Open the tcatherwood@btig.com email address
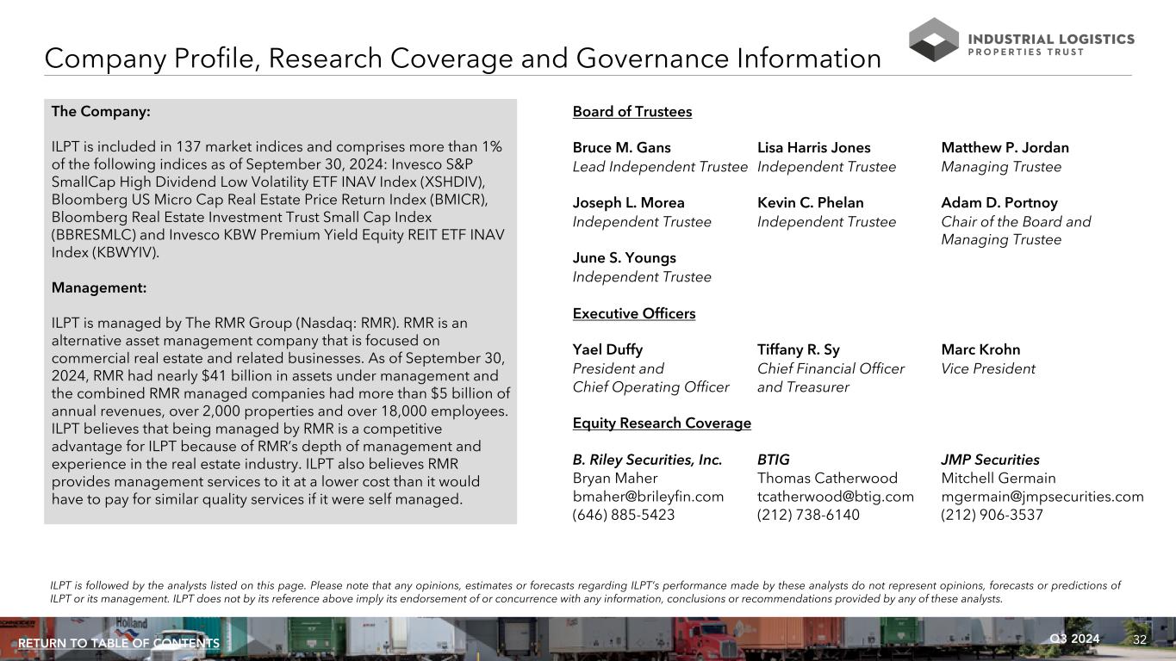The height and width of the screenshot is (661, 1176). pyautogui.click(x=835, y=497)
